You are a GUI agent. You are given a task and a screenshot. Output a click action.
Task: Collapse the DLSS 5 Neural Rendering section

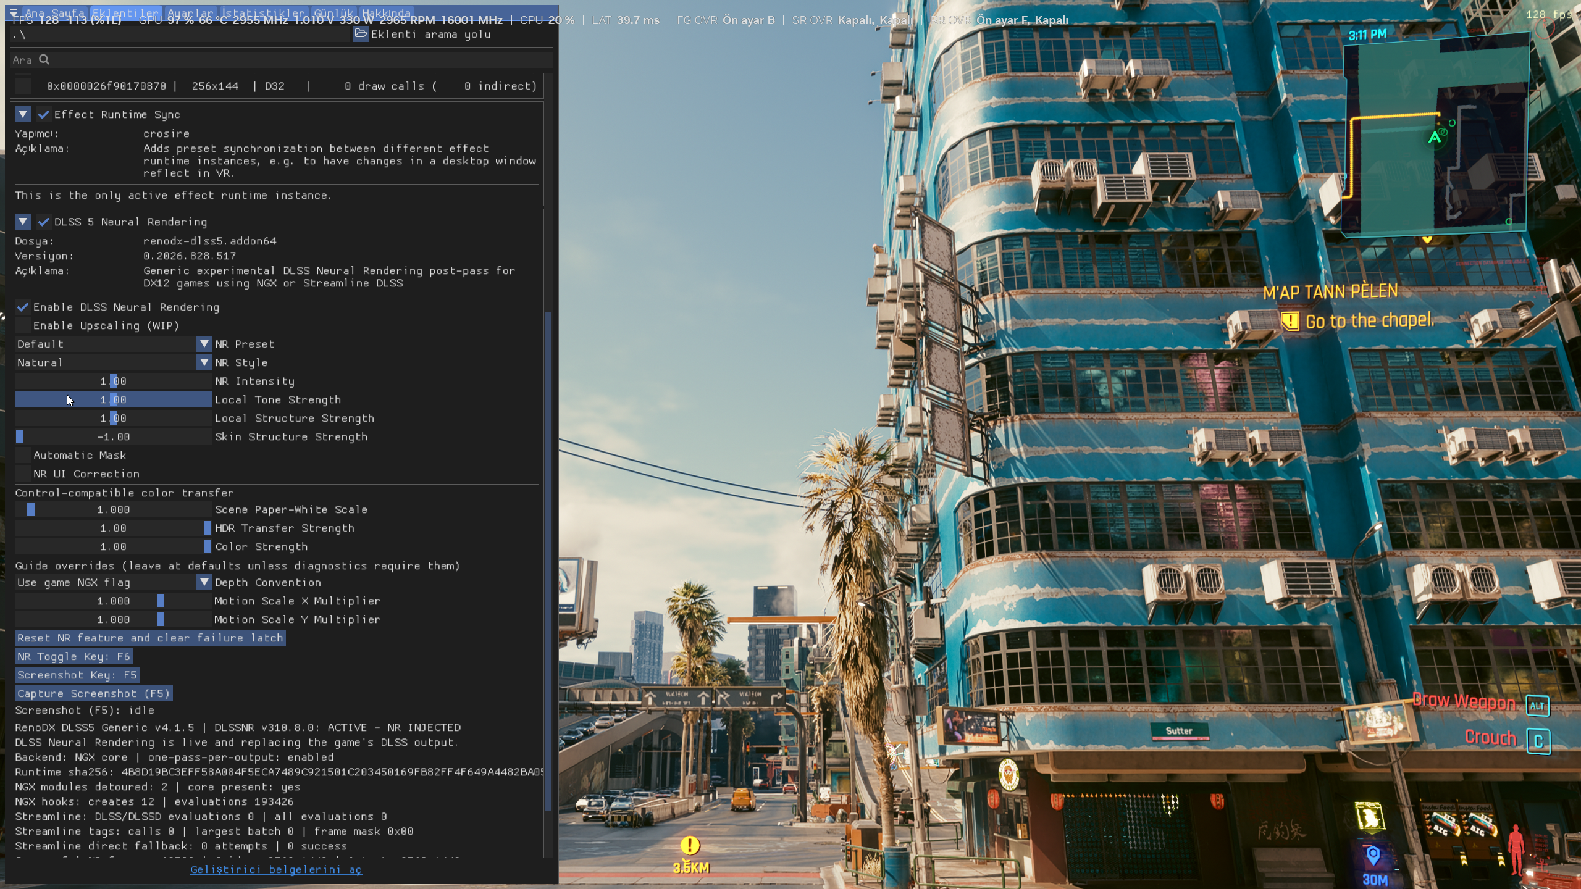click(23, 222)
